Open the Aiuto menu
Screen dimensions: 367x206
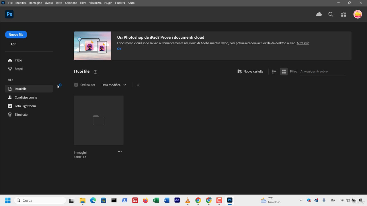[131, 3]
